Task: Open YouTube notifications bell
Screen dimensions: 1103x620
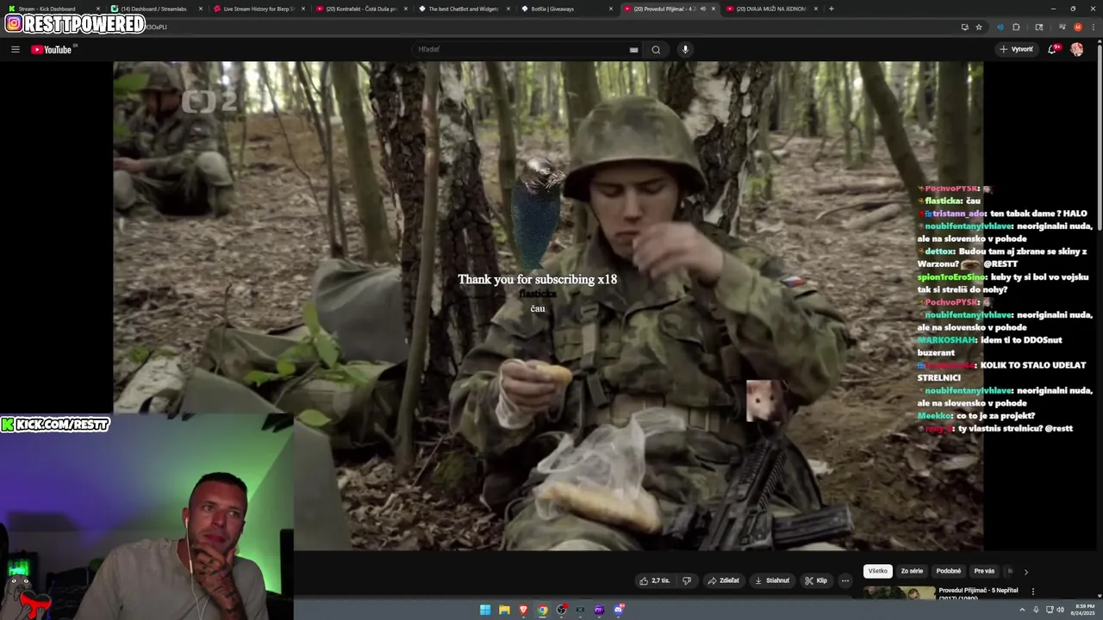Action: 1052,49
